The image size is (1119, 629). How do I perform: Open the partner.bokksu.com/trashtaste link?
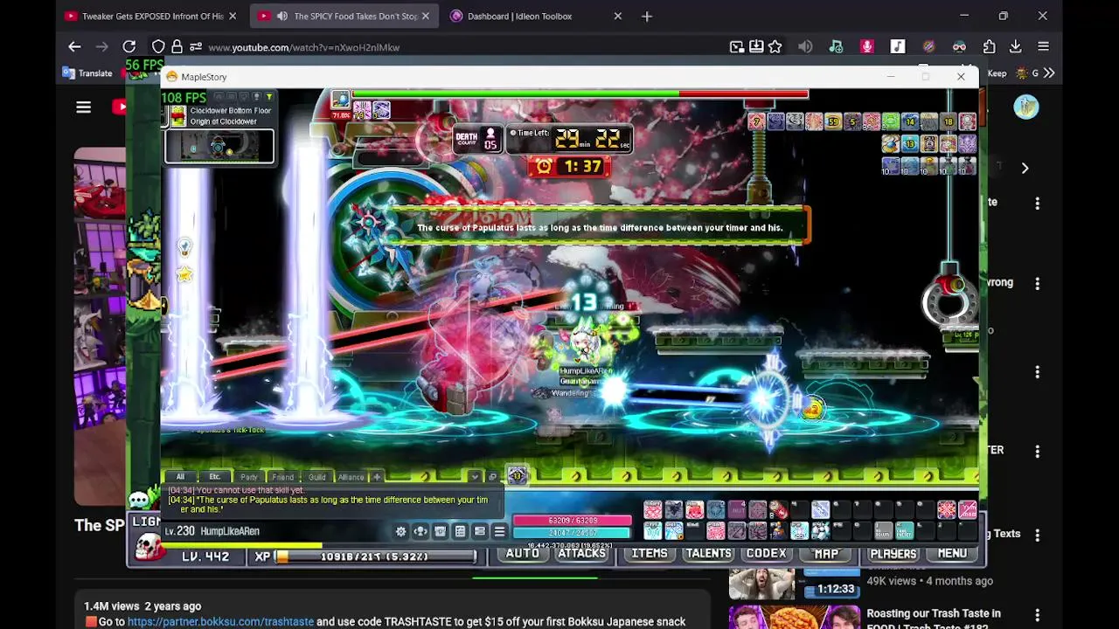pyautogui.click(x=220, y=622)
